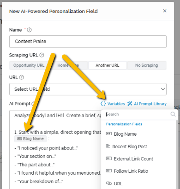Click the Scraping URL help icon
The image size is (180, 189).
pyautogui.click(x=42, y=55)
